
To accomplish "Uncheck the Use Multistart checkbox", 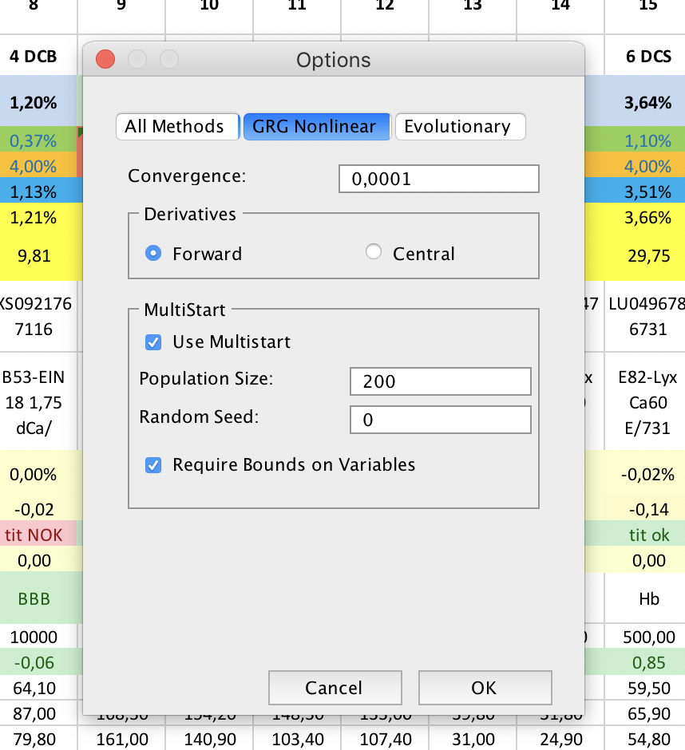I will [152, 342].
